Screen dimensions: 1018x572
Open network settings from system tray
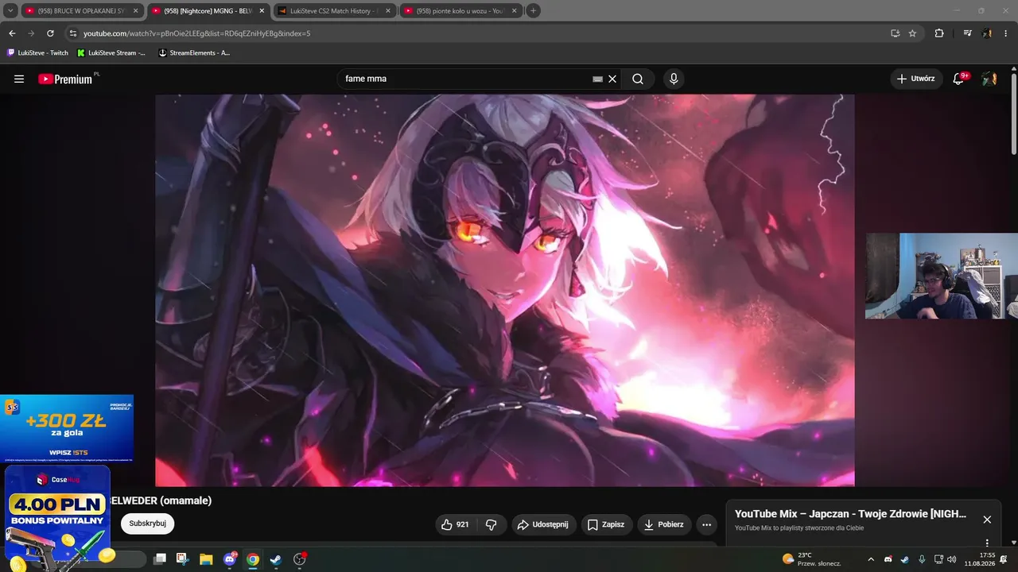938,559
